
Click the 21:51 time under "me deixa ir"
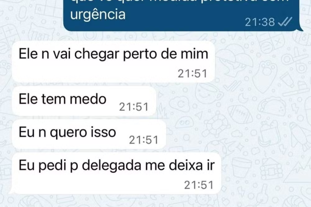pyautogui.click(x=199, y=185)
